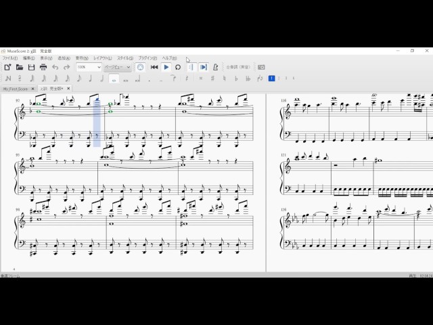Undo the last action
The image size is (433, 325).
coord(55,67)
